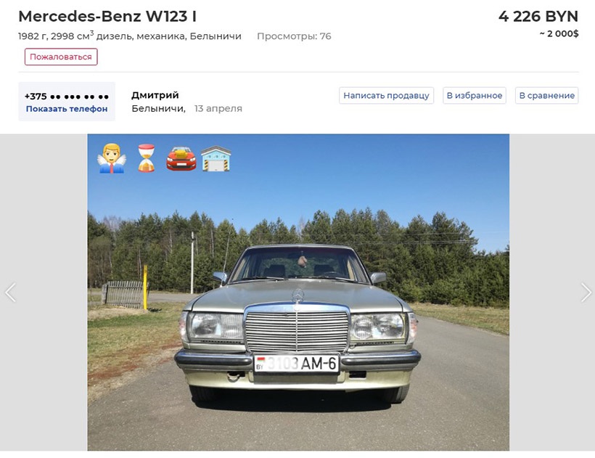Click Показать телефон to reveal number
595x458 pixels.
coord(67,109)
